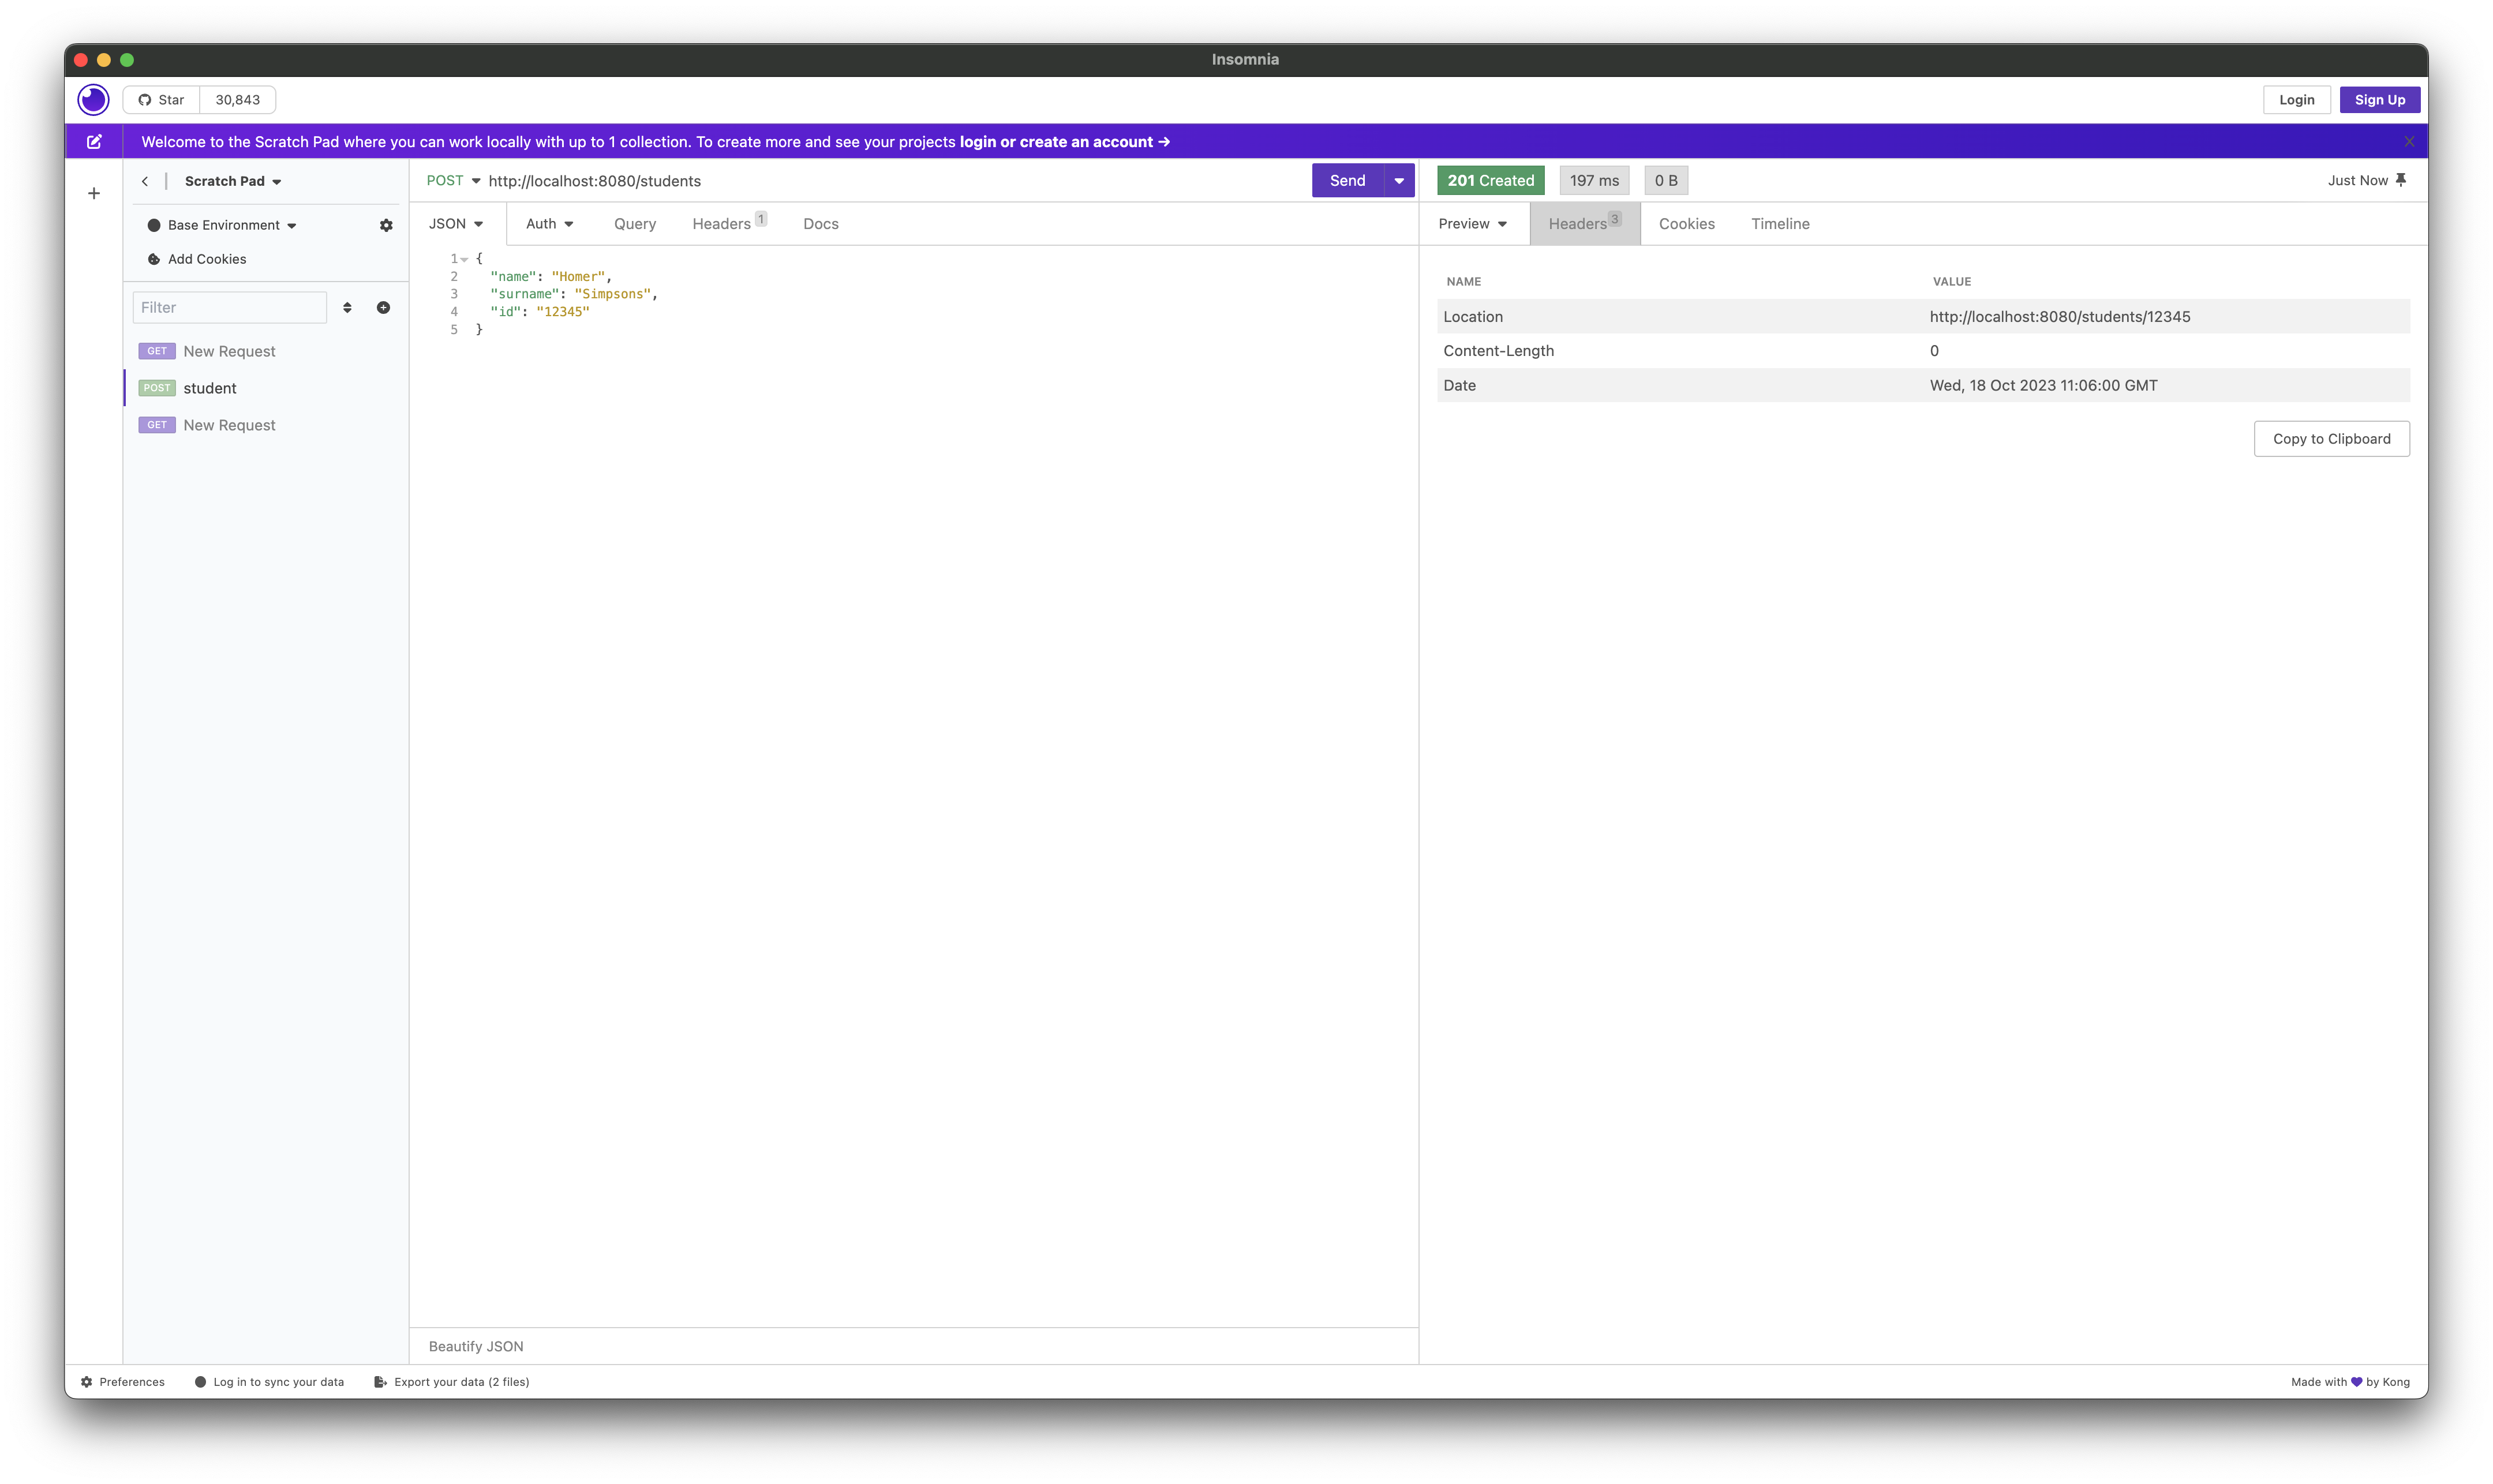This screenshot has height=1484, width=2493.
Task: Go back using the left chevron
Action: pos(145,181)
